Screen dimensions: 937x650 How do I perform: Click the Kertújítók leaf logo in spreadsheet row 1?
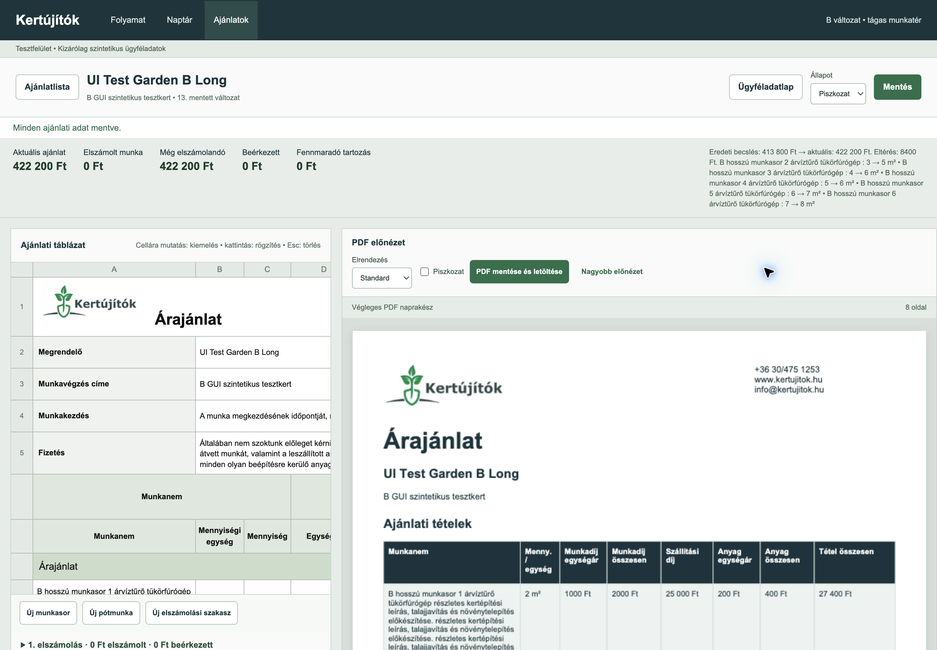point(89,301)
